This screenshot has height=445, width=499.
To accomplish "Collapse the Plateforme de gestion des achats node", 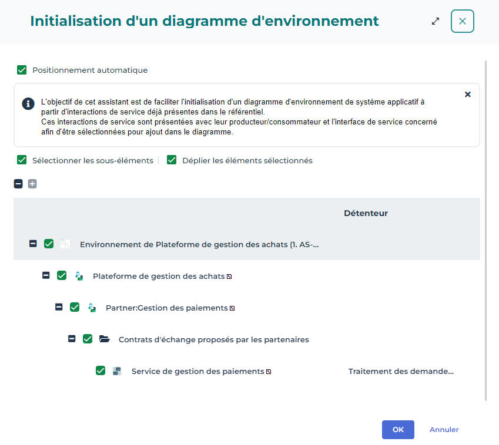I will coord(46,275).
